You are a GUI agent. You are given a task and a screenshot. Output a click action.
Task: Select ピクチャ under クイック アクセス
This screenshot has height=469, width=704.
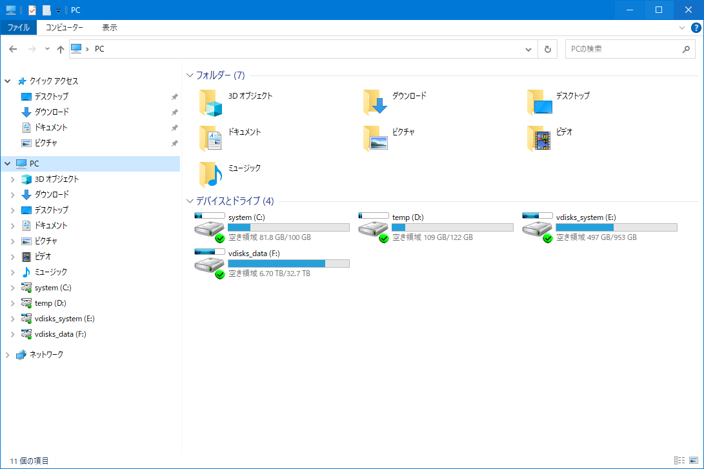46,143
